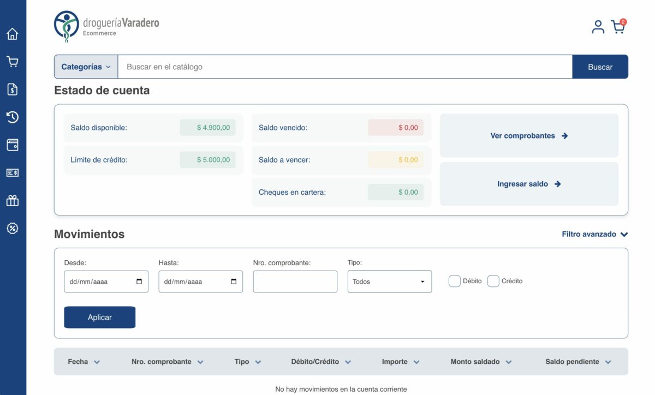Select the wallet icon in sidebar
This screenshot has height=395, width=655.
tap(13, 145)
